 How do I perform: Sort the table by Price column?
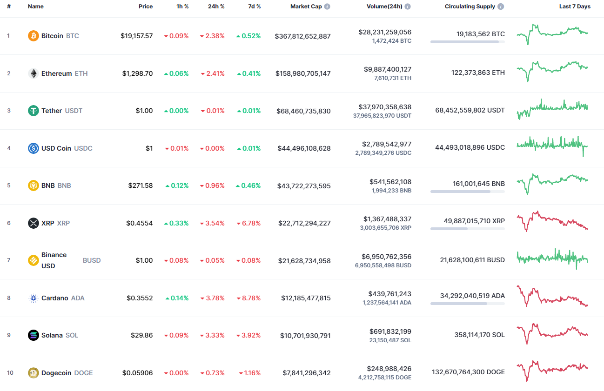point(146,7)
